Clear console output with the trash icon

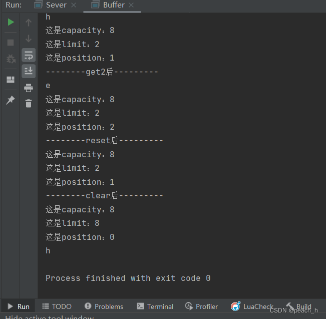(29, 103)
